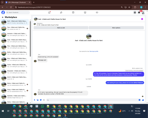Click Aset's message containing the phone number

pos(62,93)
